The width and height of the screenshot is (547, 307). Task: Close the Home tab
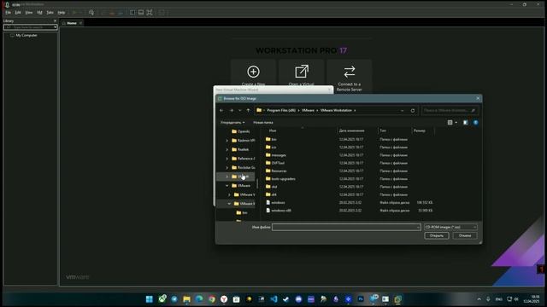[x=80, y=23]
